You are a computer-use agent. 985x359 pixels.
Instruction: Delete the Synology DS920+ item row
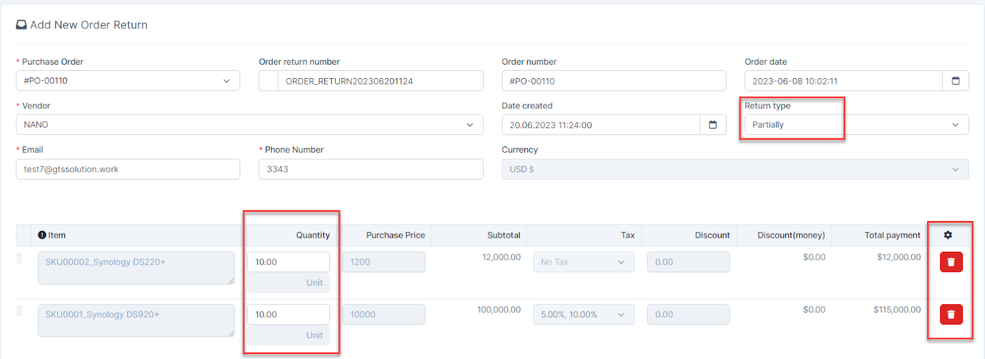(951, 315)
